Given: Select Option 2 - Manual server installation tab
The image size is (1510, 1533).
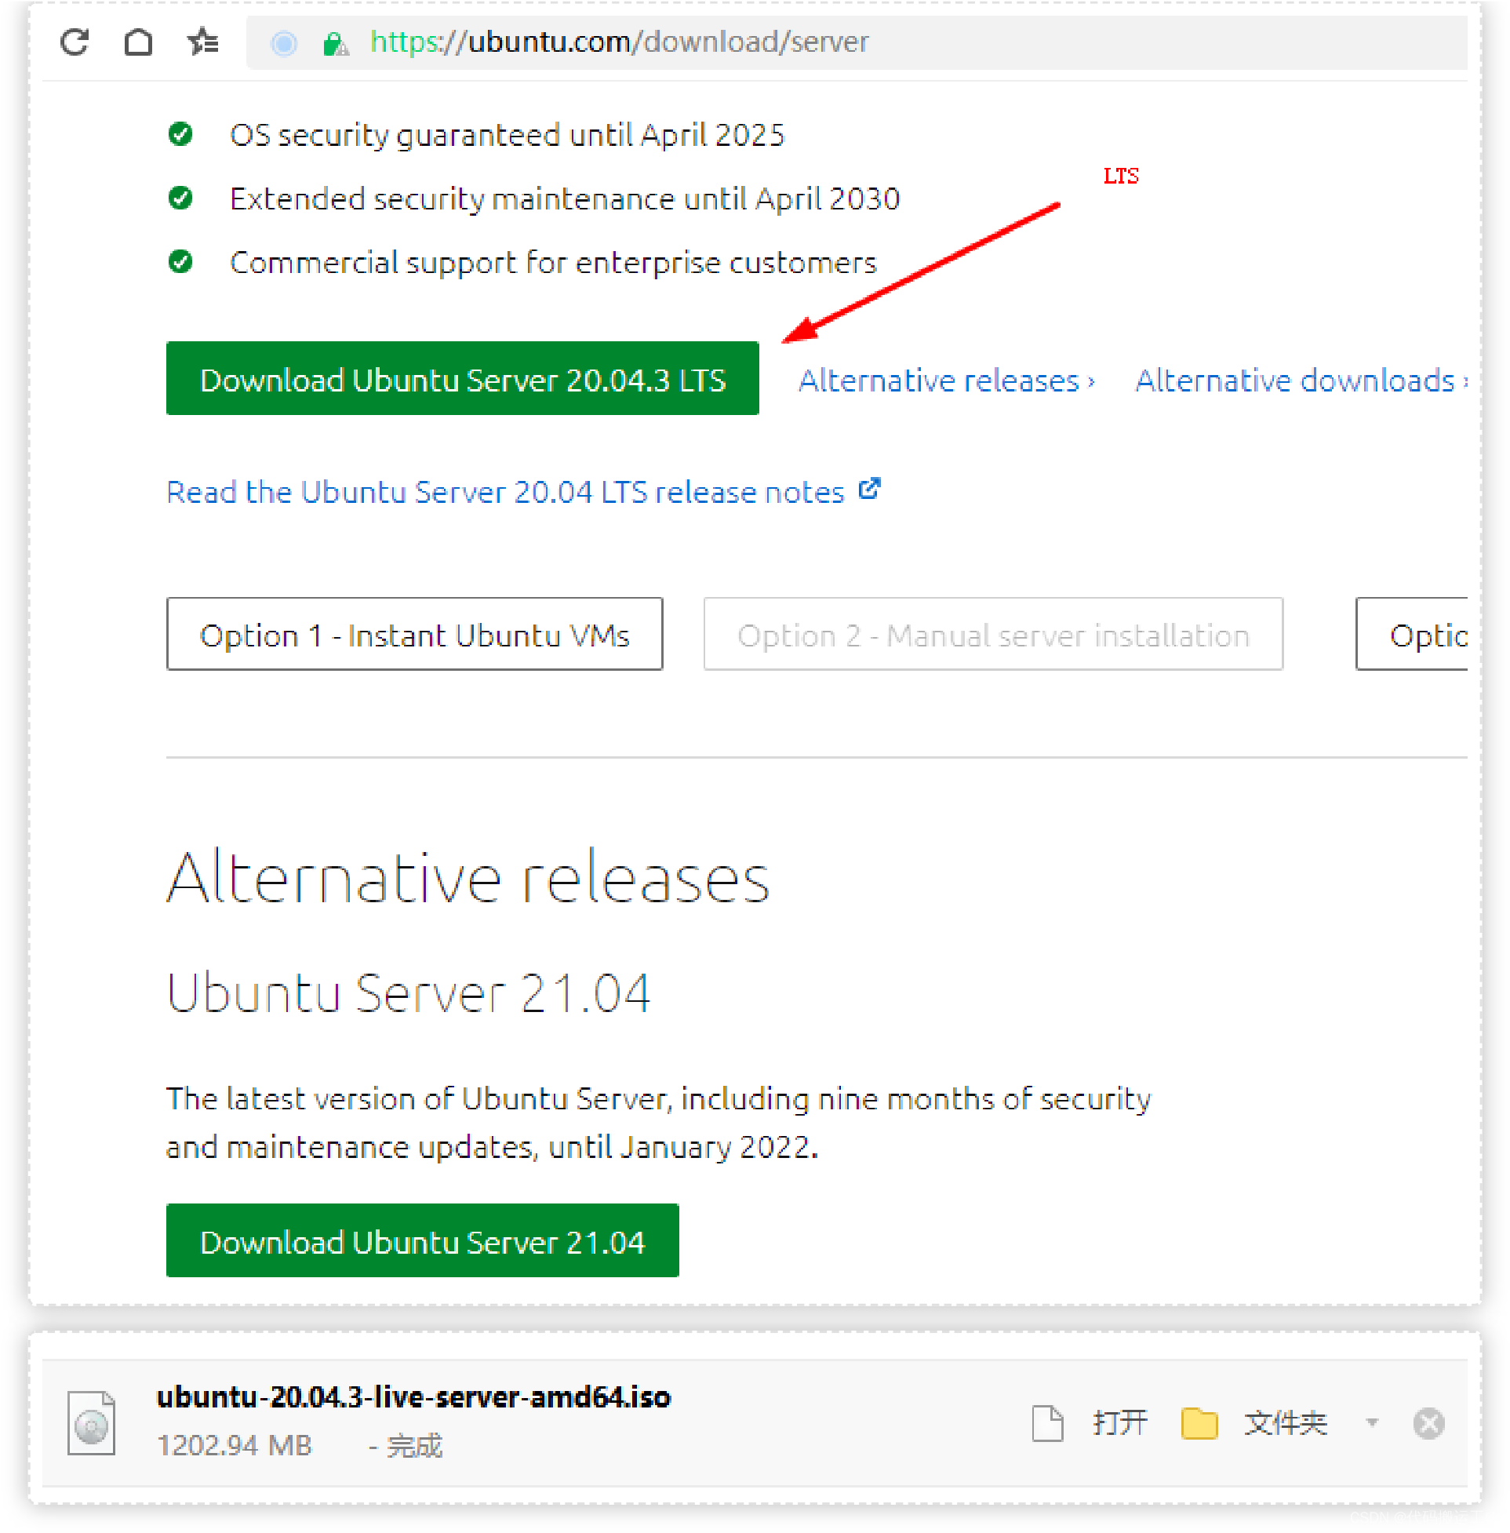Looking at the screenshot, I should click(992, 635).
